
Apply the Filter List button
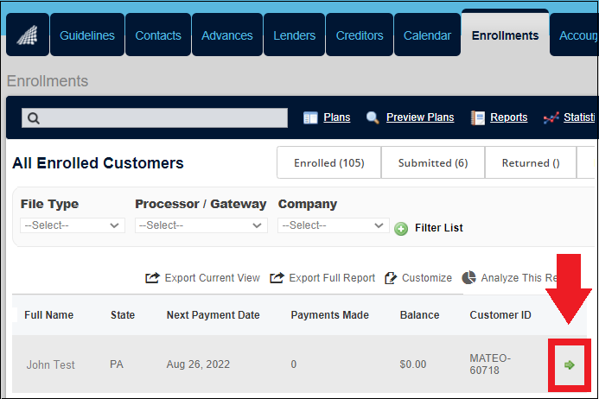(x=438, y=228)
